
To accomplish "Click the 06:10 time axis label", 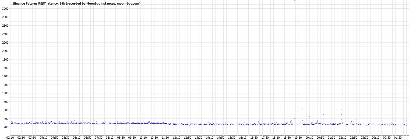I will 76,138.
